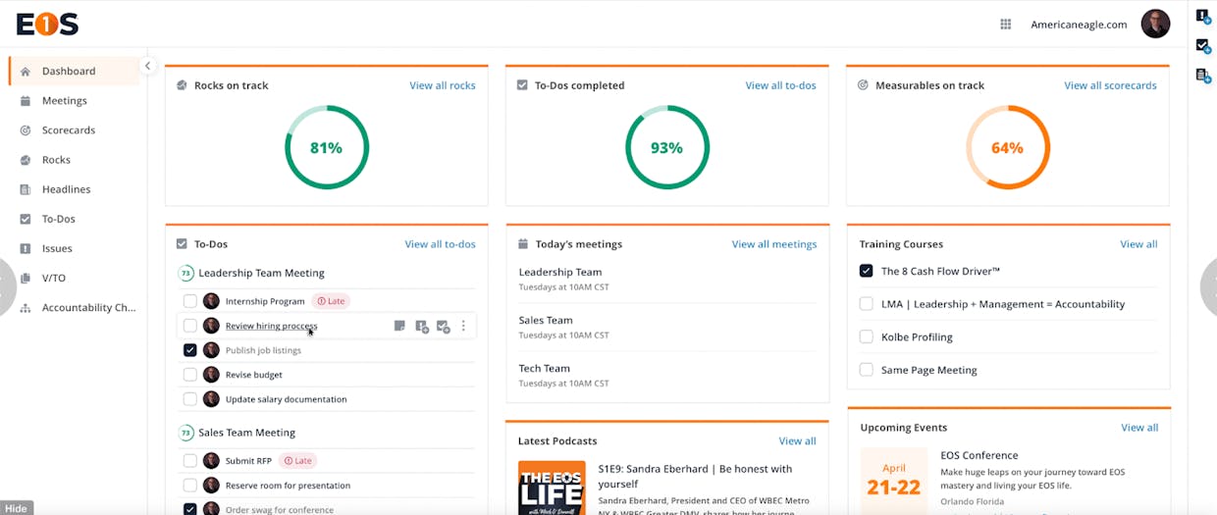The width and height of the screenshot is (1217, 515).
Task: Click View all to-dos in the To-Dos list card
Action: (440, 244)
